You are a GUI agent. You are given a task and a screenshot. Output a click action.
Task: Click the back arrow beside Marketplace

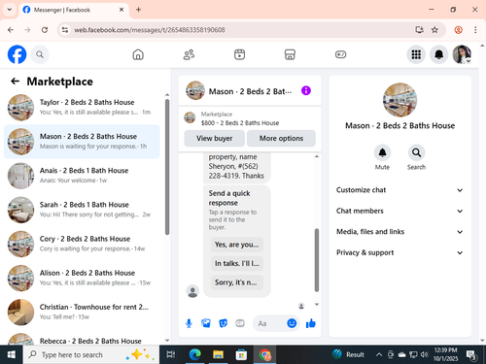tap(16, 82)
